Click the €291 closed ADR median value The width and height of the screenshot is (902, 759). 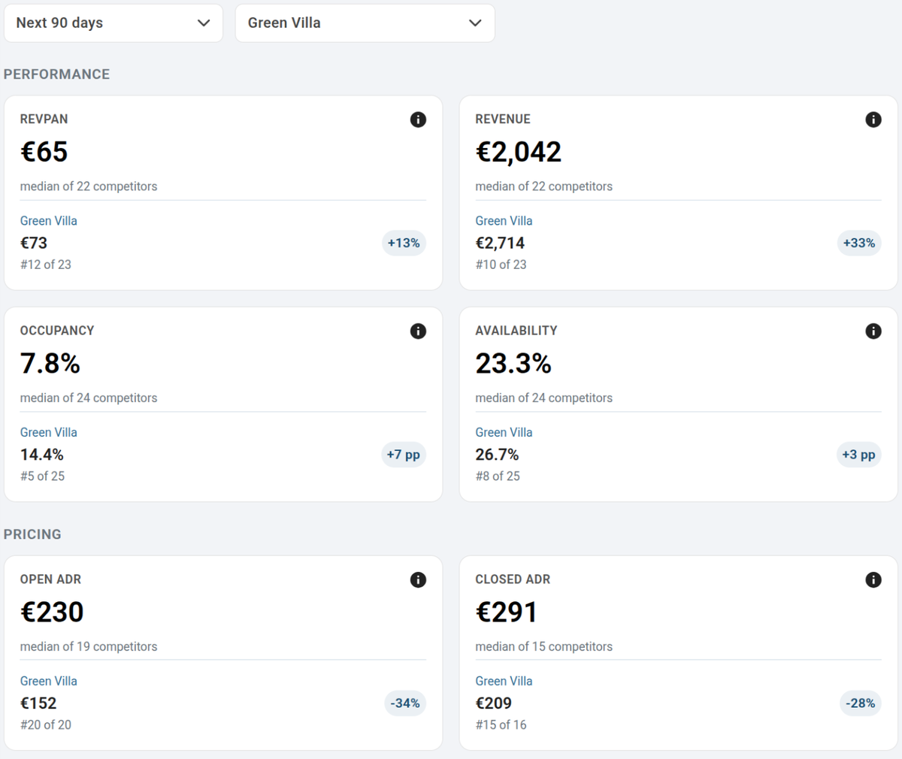click(x=507, y=613)
